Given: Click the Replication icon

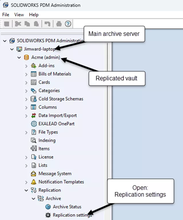Looking at the screenshot, I should (33, 190).
